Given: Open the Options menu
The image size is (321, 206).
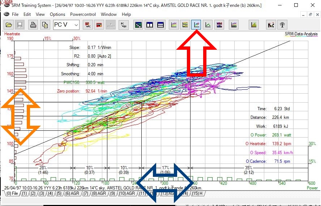Looking at the screenshot, I should point(57,14).
